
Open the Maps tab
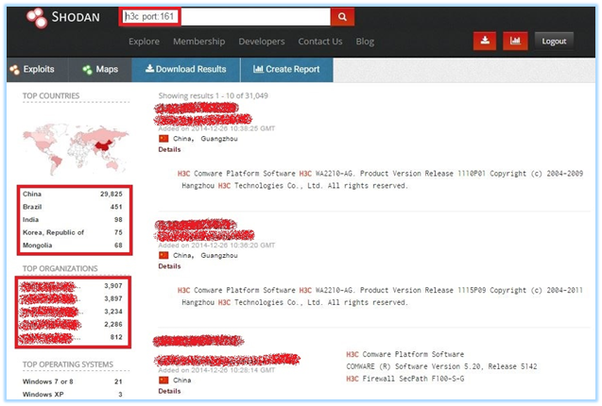100,69
